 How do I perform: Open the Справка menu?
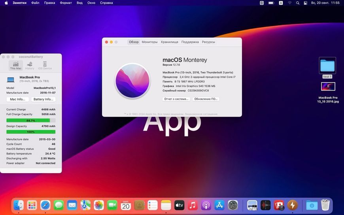tap(106, 3)
